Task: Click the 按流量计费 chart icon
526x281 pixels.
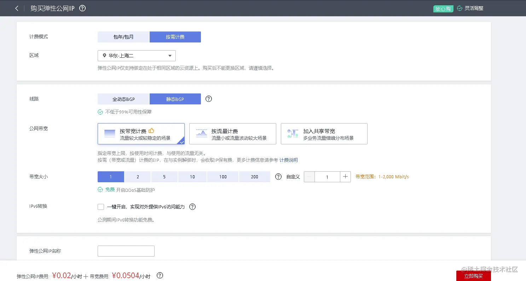Action: (x=202, y=133)
